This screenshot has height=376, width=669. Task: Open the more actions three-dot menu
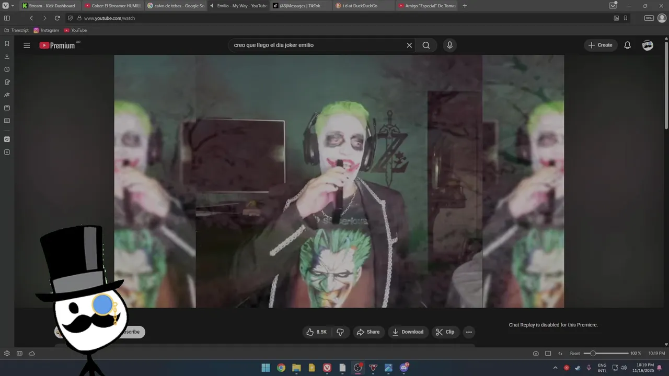click(x=469, y=332)
